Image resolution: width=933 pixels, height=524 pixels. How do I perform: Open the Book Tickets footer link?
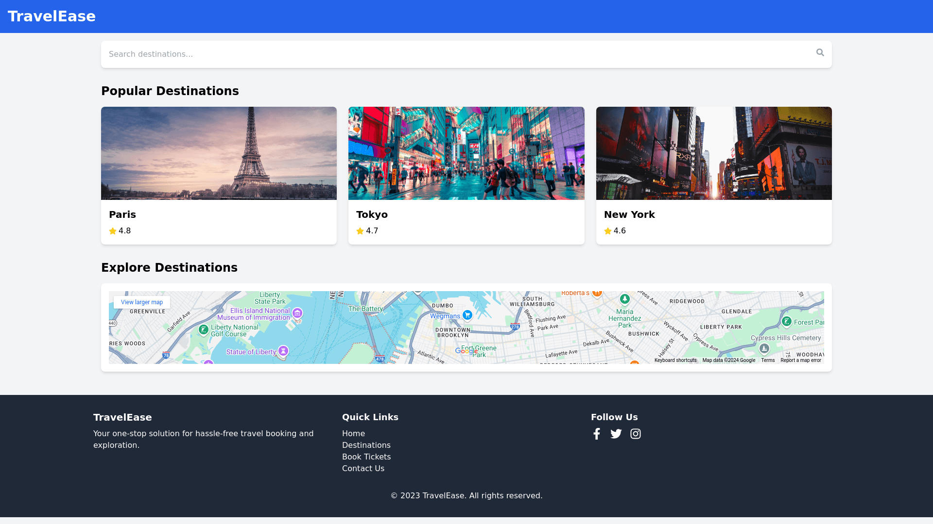tap(366, 457)
